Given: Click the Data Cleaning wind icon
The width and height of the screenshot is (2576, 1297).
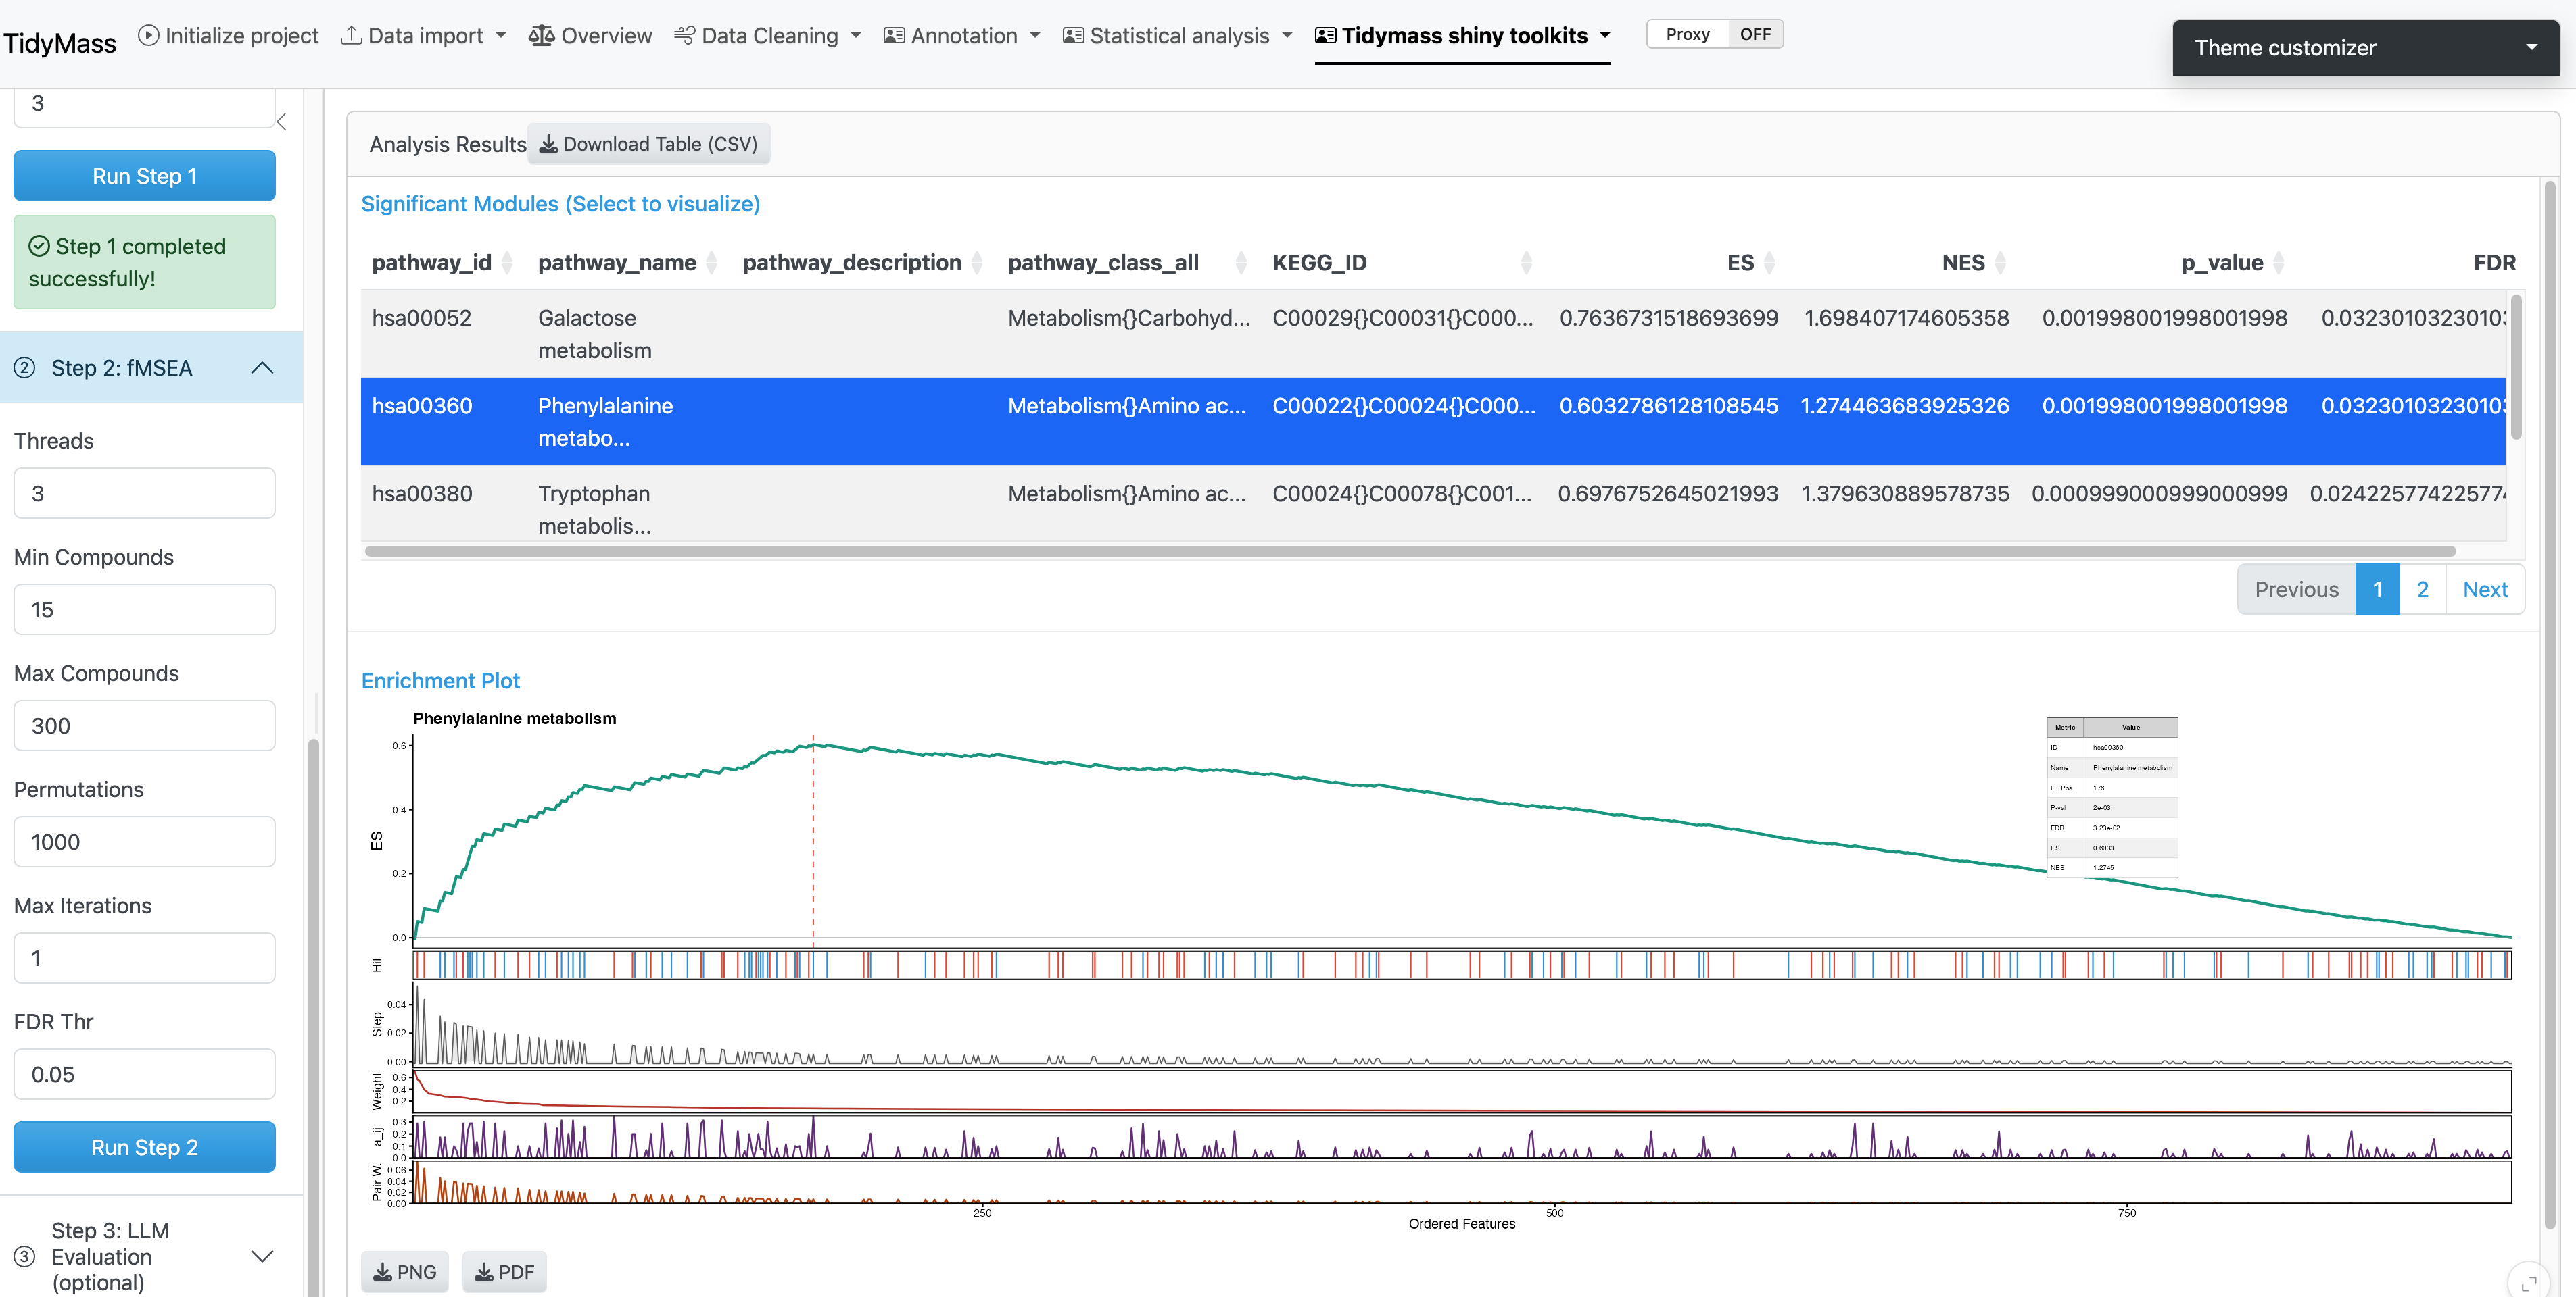Looking at the screenshot, I should [x=684, y=35].
